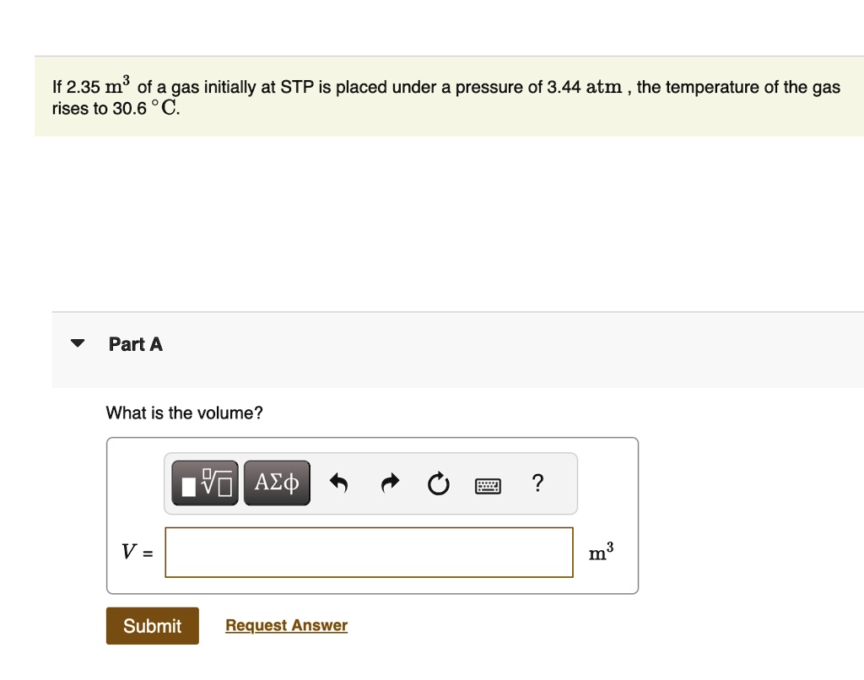
Task: Reset the answer field with the refresh icon
Action: 438,483
